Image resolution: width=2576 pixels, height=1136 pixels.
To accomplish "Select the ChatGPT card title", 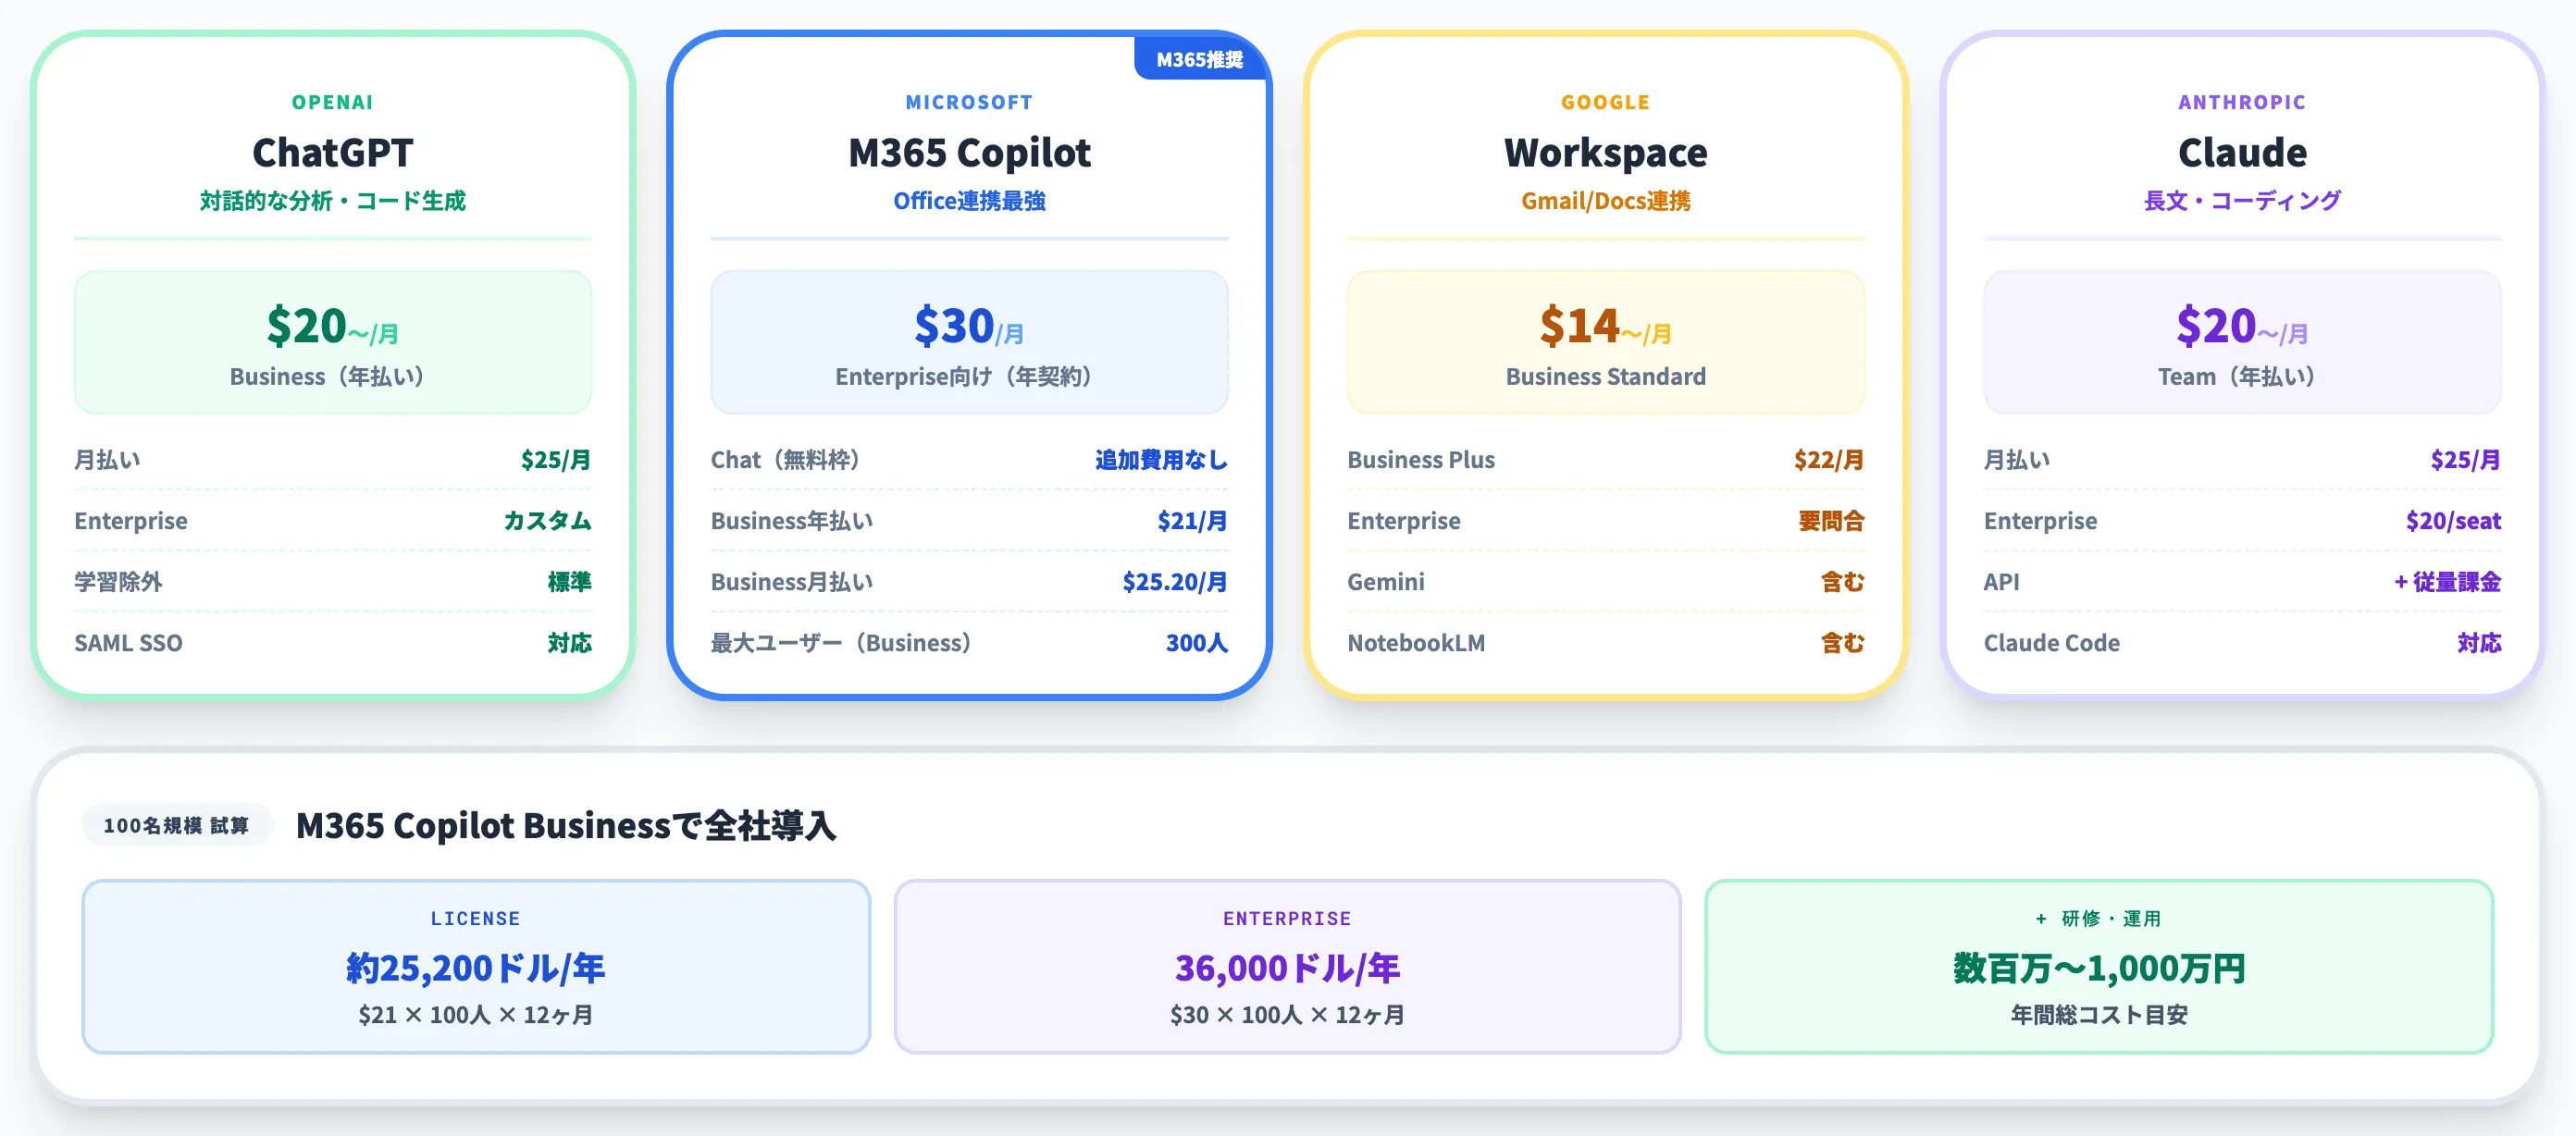I will coord(333,153).
